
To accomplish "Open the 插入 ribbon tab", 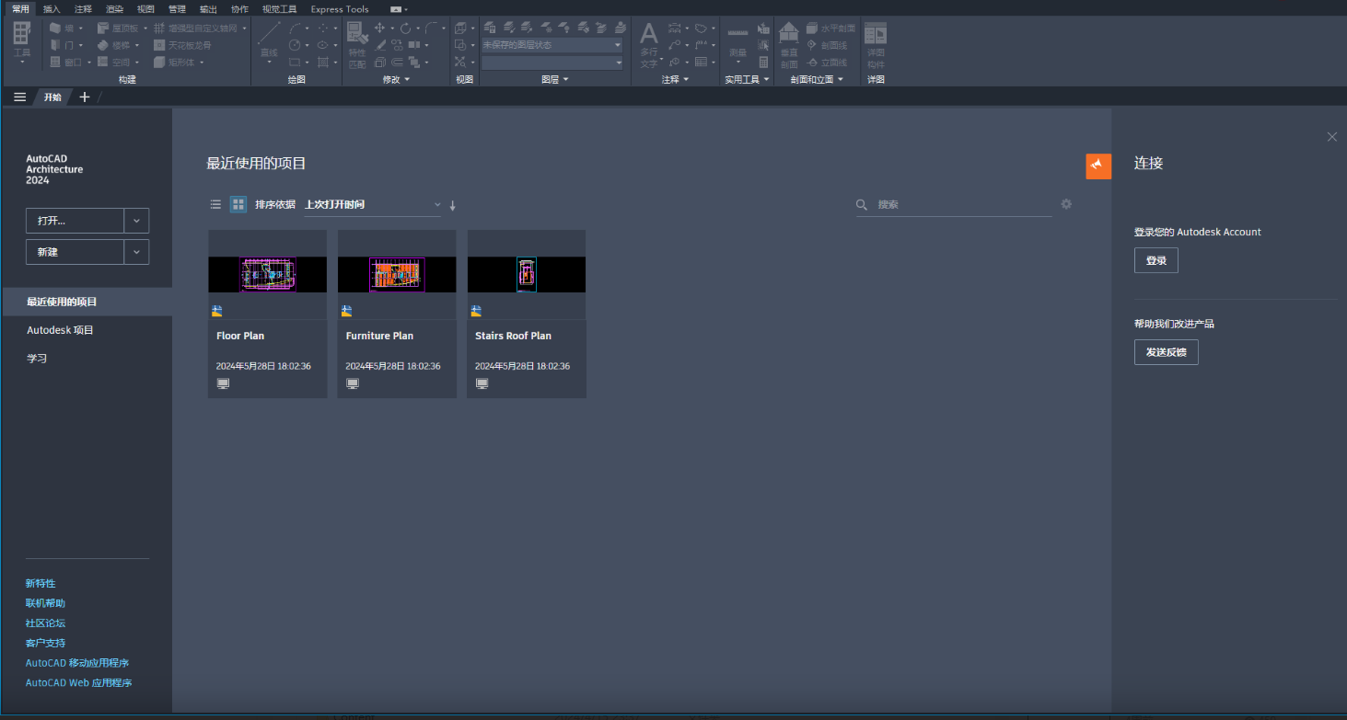I will click(x=52, y=9).
